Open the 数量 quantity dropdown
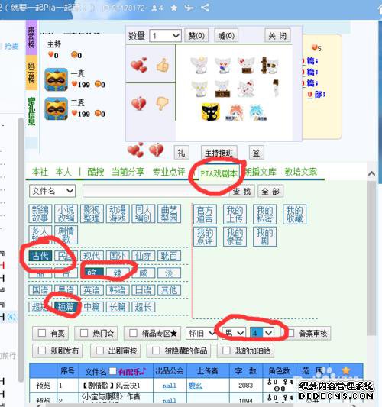 [x=166, y=36]
